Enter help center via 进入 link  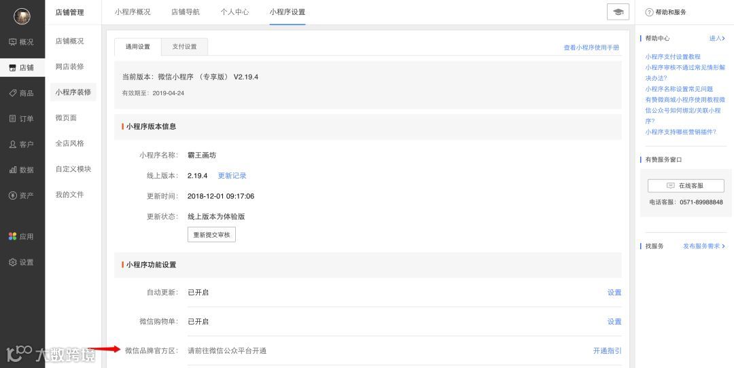point(717,38)
